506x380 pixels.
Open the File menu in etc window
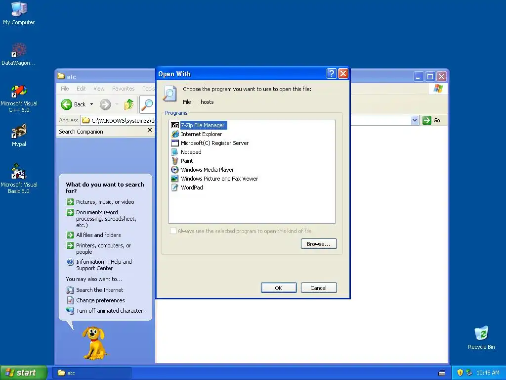click(65, 89)
